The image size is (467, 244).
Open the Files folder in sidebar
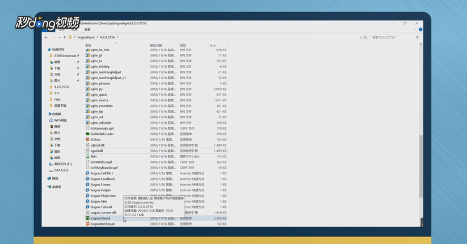55,100
